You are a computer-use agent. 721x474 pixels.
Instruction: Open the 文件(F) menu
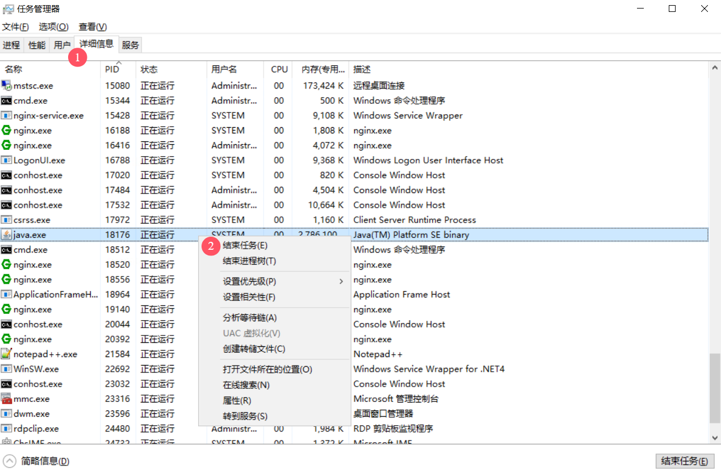15,27
